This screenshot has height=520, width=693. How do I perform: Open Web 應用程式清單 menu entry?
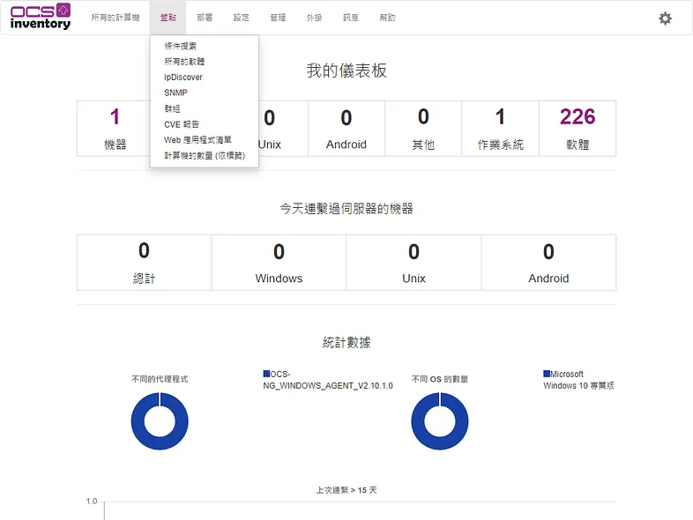click(x=197, y=140)
